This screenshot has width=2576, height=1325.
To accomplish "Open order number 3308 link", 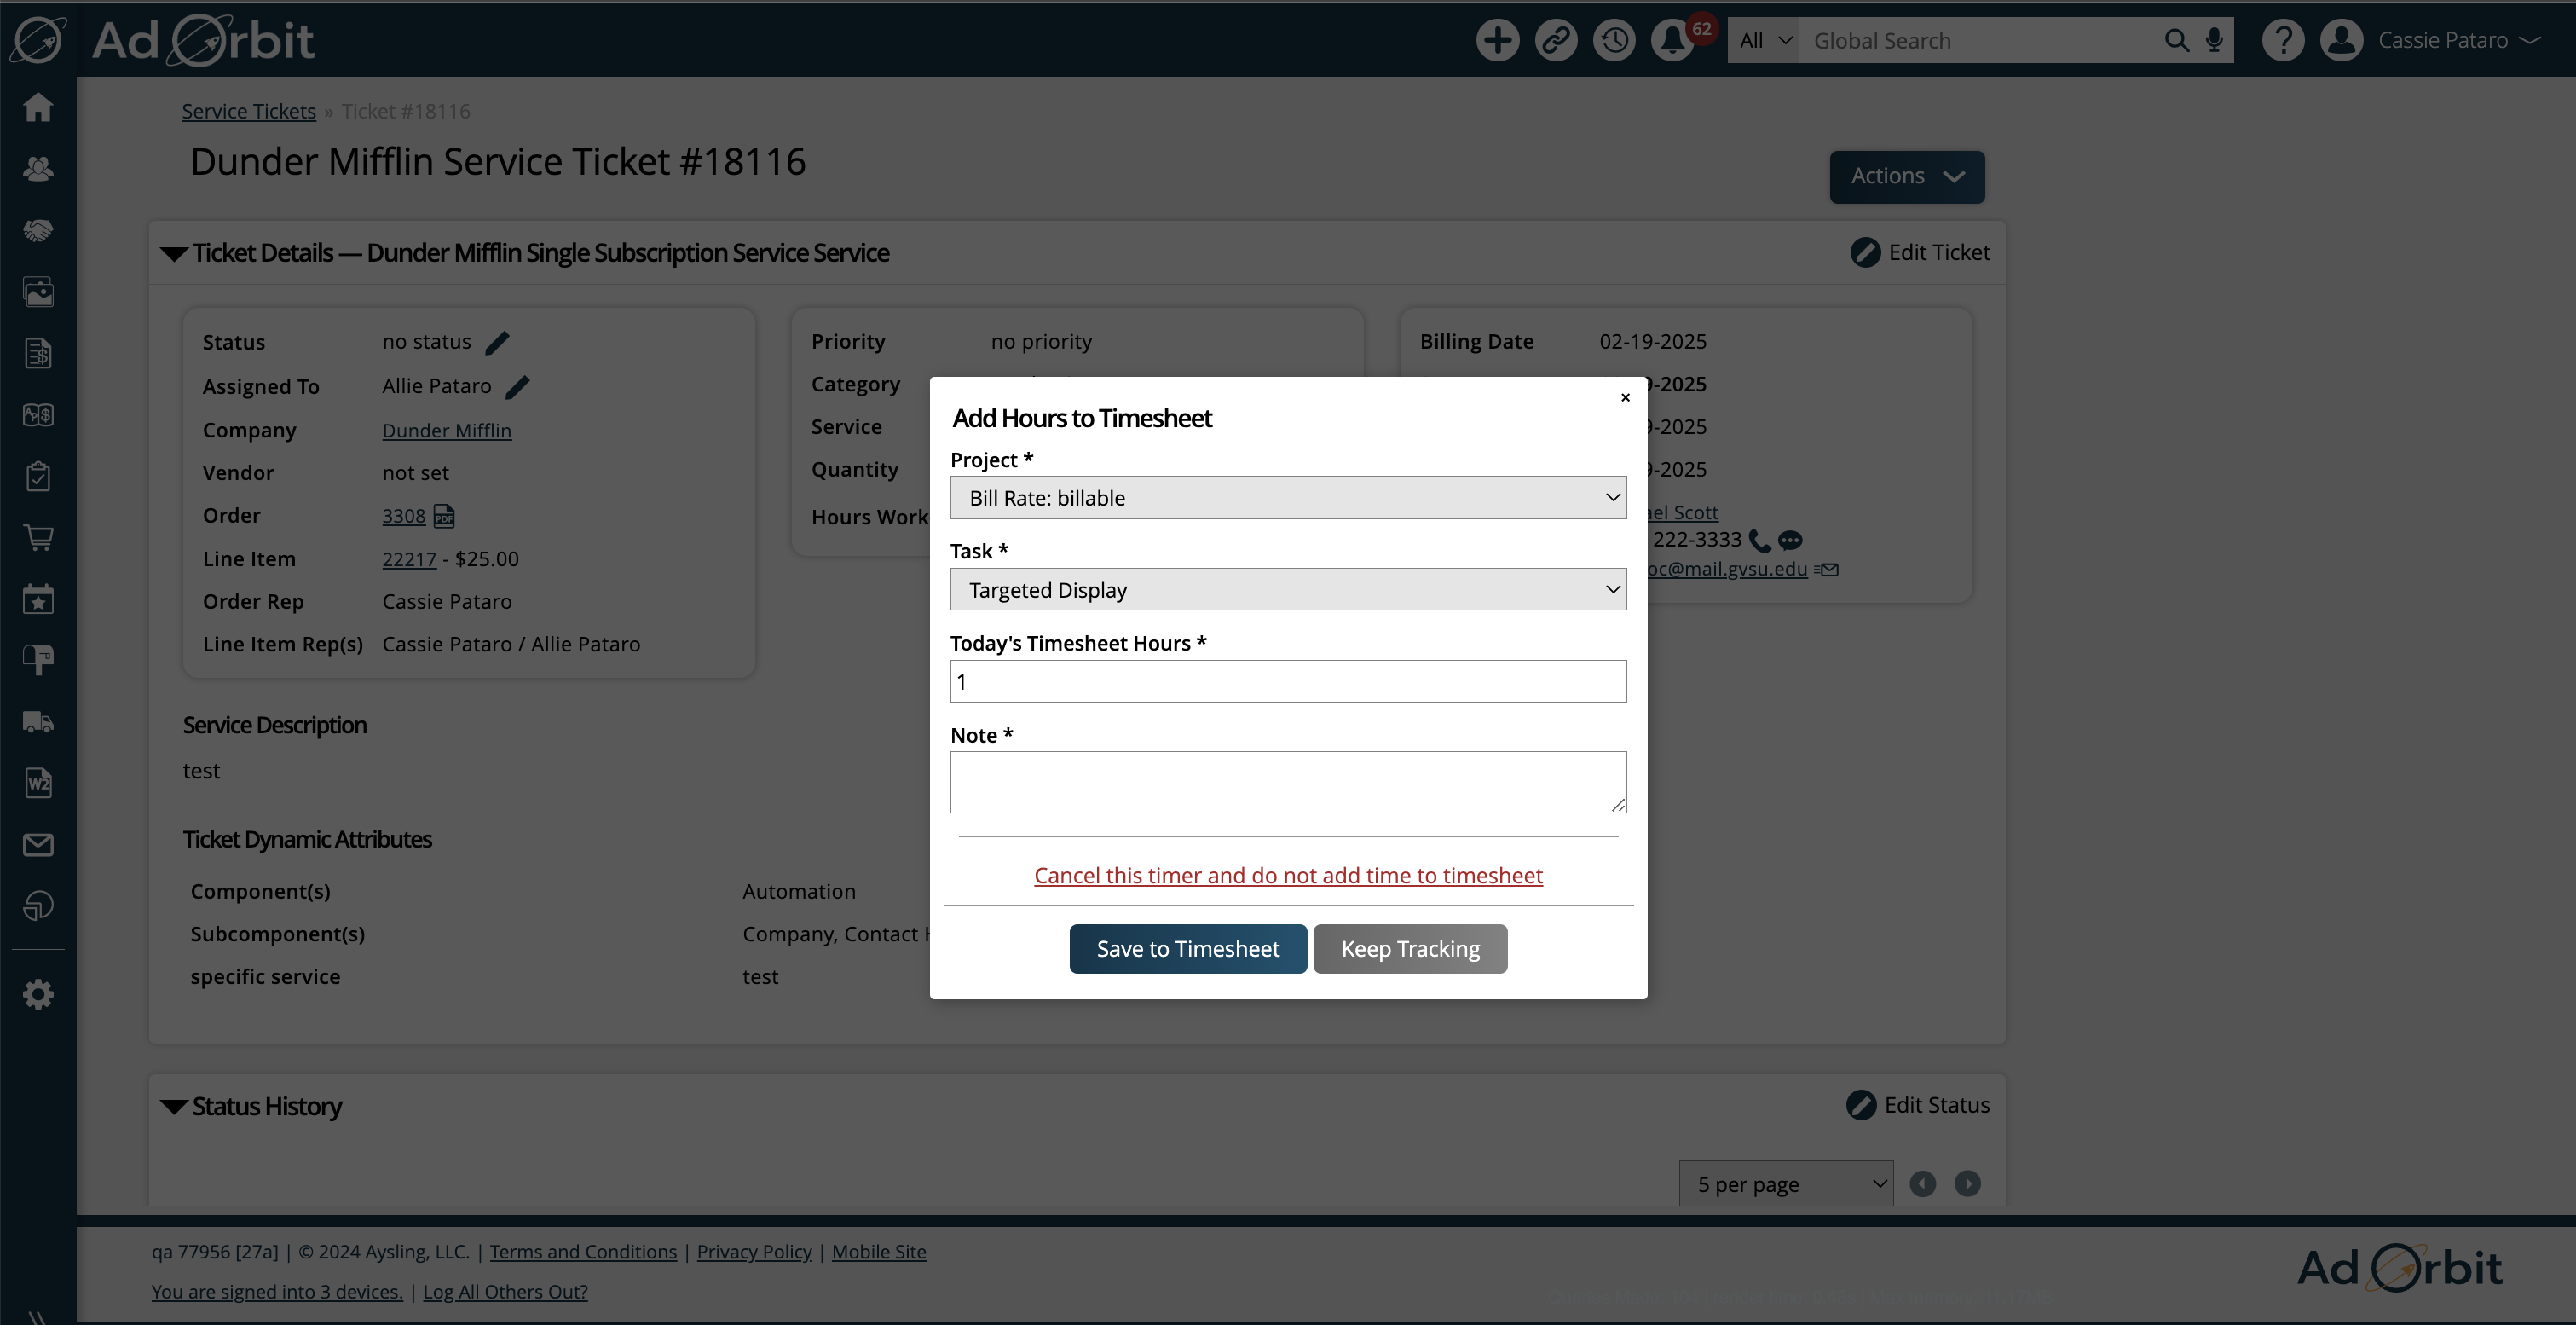I will point(404,516).
